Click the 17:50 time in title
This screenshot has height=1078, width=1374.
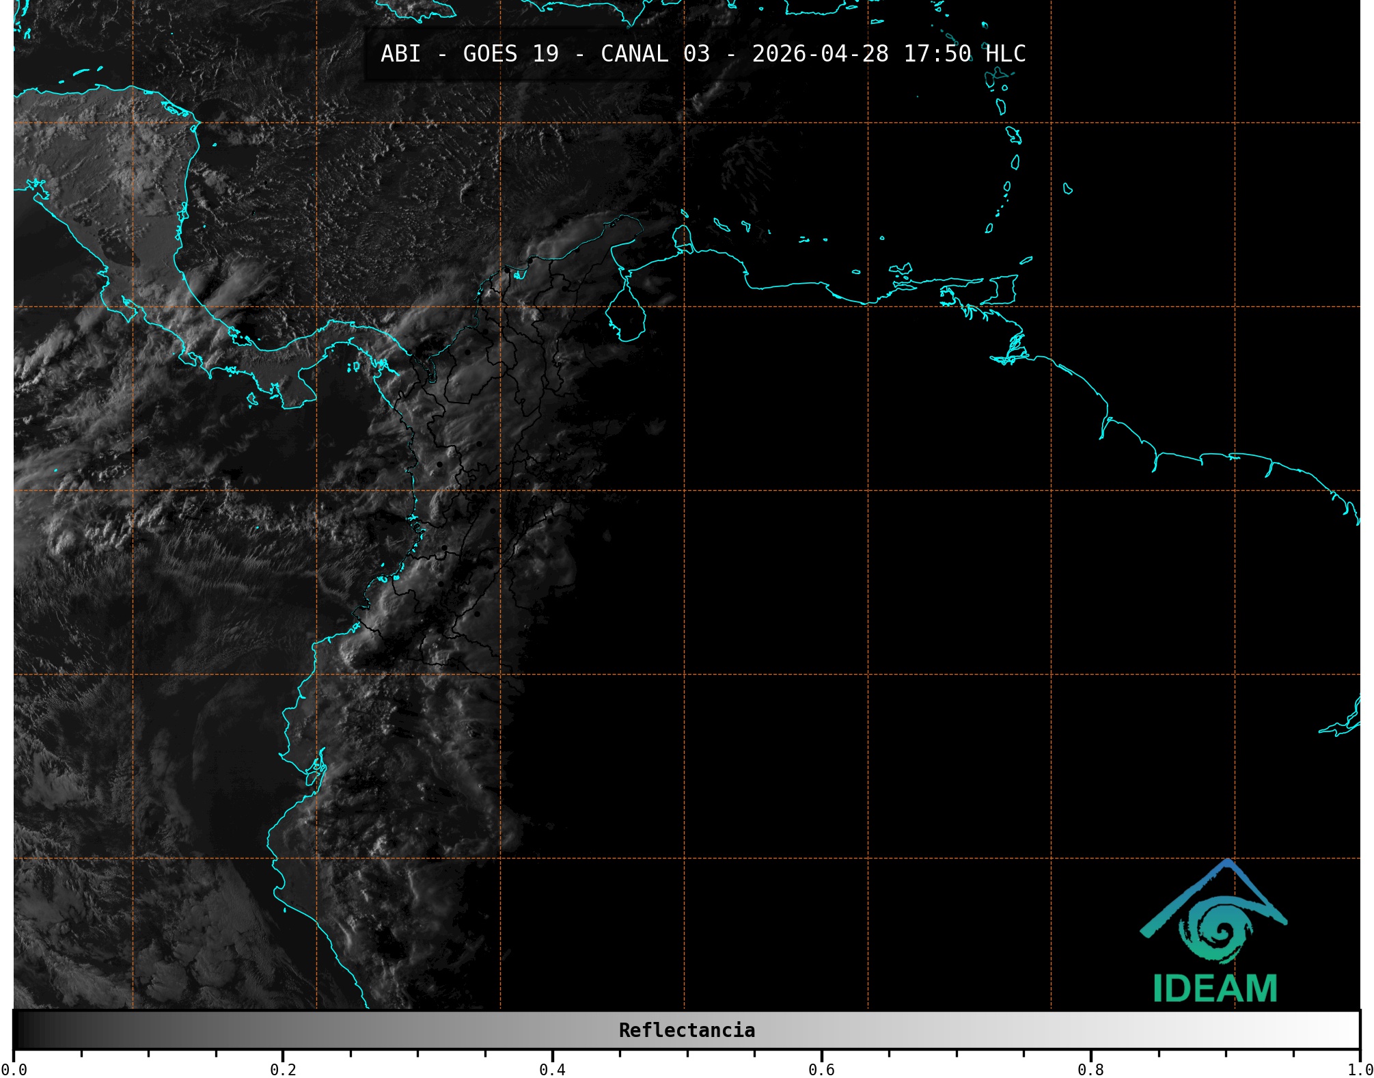[937, 54]
